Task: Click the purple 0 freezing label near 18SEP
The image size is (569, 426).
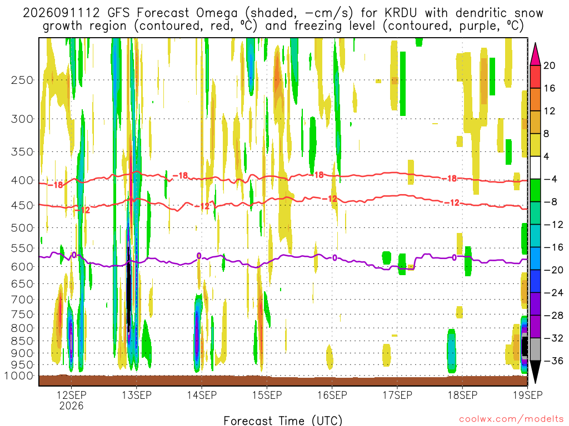Action: (x=455, y=257)
